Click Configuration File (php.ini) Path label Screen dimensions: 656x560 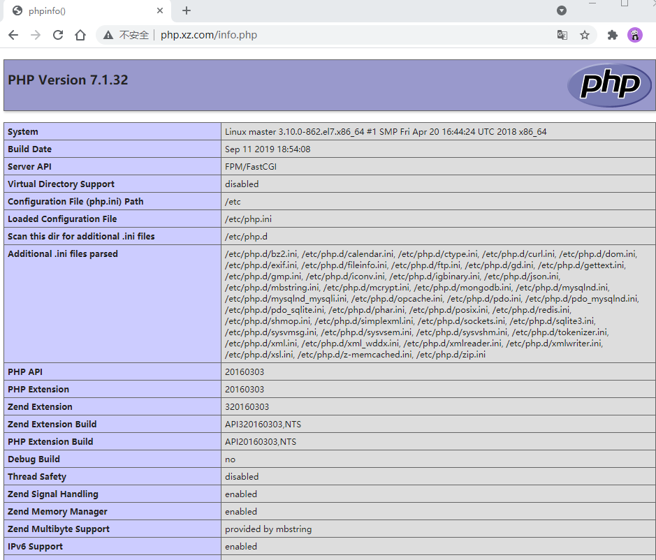tap(75, 202)
